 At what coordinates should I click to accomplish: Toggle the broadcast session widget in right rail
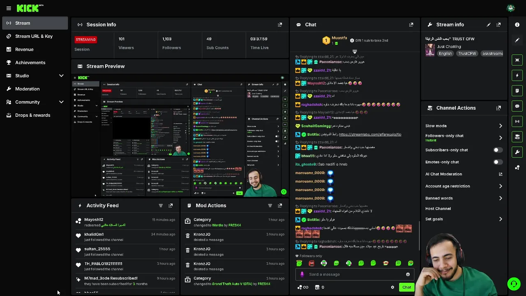(517, 121)
